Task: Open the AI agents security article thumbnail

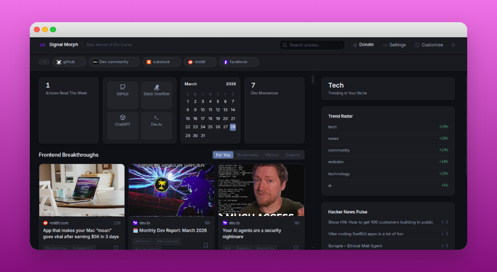Action: point(261,190)
